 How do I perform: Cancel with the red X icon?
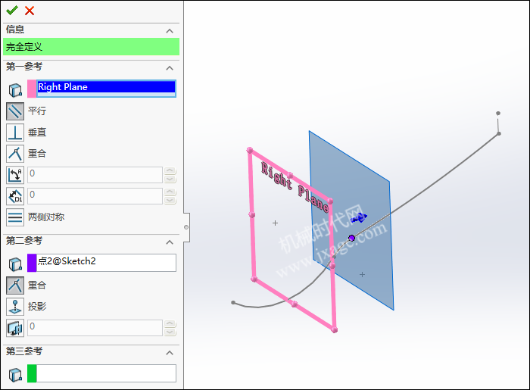(x=30, y=11)
